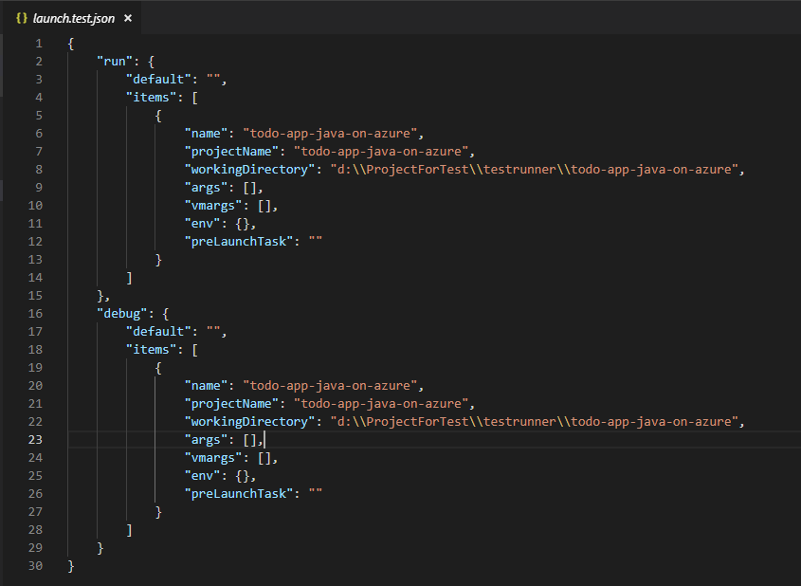Click "preLaunchTask" key on line 12

click(x=239, y=241)
